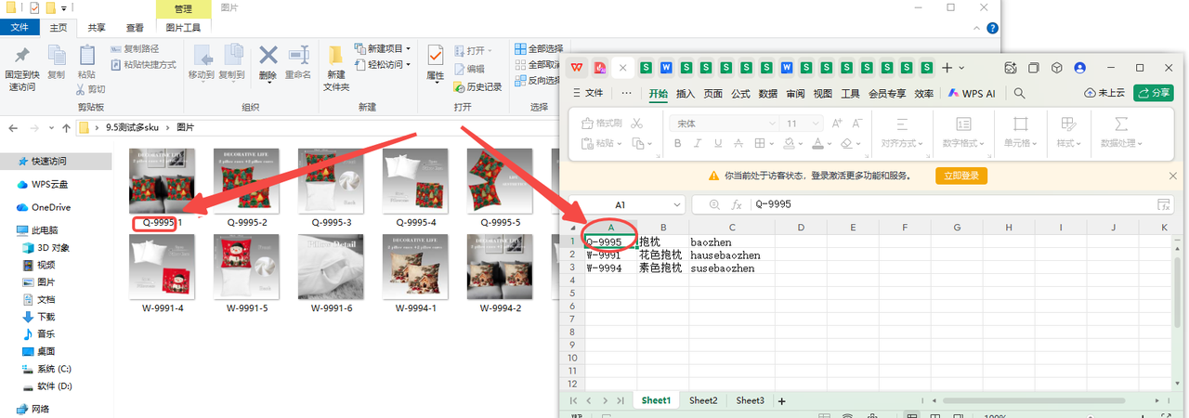Click the Increase Font Size A+ icon
This screenshot has width=1189, height=418.
(837, 123)
